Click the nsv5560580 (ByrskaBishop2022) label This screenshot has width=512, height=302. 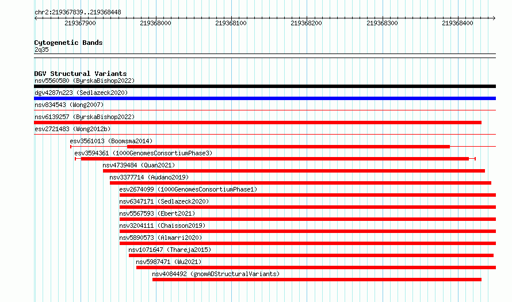(85, 81)
